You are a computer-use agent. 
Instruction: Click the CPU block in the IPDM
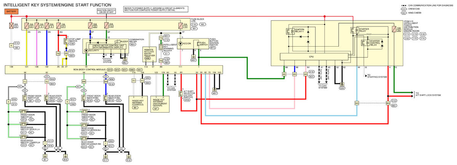click(315, 57)
